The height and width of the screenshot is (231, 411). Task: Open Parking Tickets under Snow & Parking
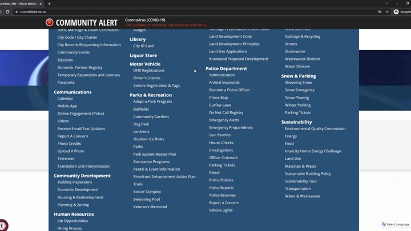click(298, 112)
